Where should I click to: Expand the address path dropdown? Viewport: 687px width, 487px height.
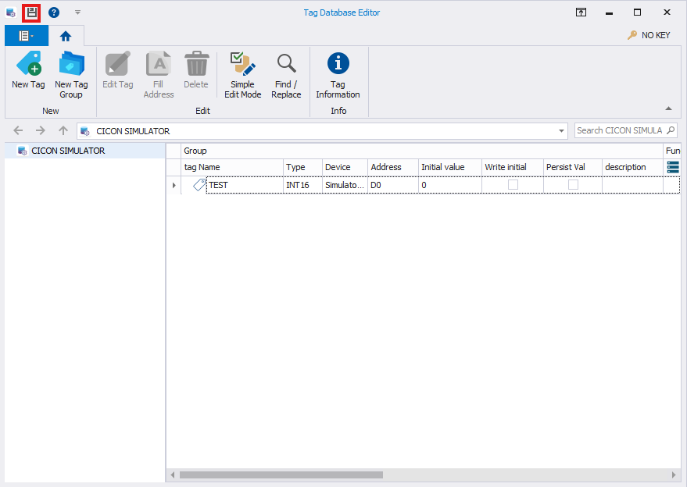(x=561, y=131)
